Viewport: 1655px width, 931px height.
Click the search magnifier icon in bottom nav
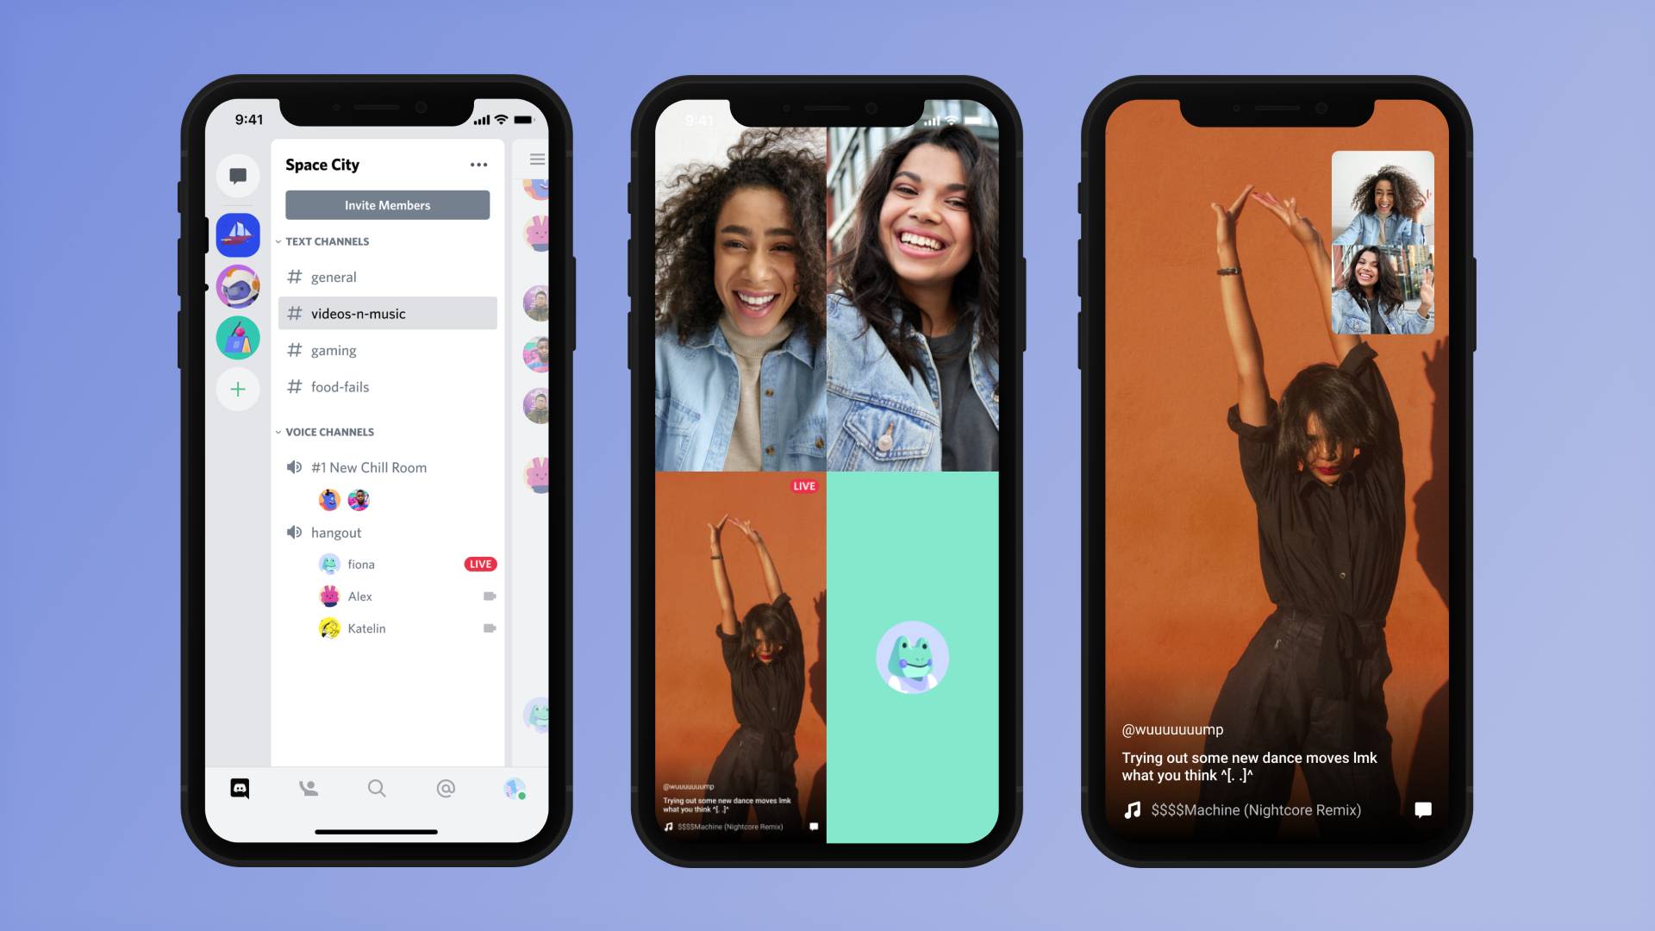pos(376,788)
